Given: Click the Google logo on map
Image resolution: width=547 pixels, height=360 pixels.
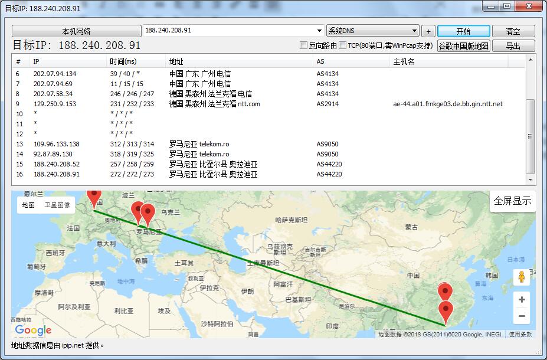Looking at the screenshot, I should pos(33,330).
